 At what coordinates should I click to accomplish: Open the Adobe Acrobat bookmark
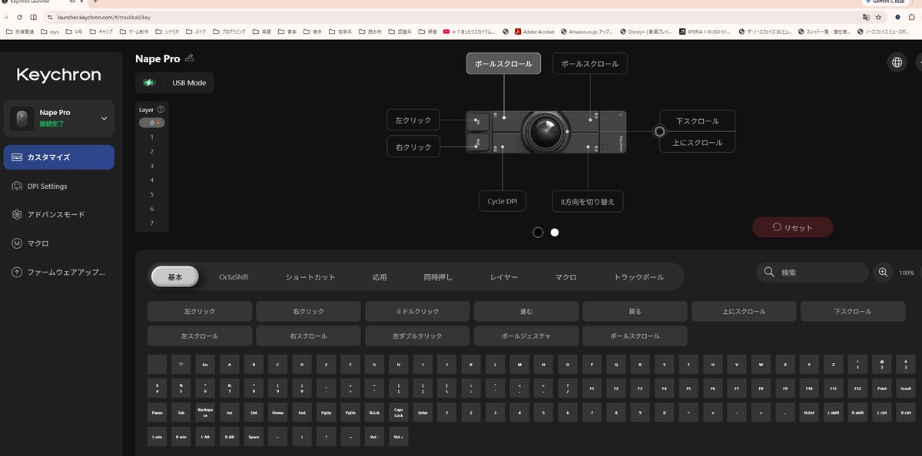tap(535, 31)
